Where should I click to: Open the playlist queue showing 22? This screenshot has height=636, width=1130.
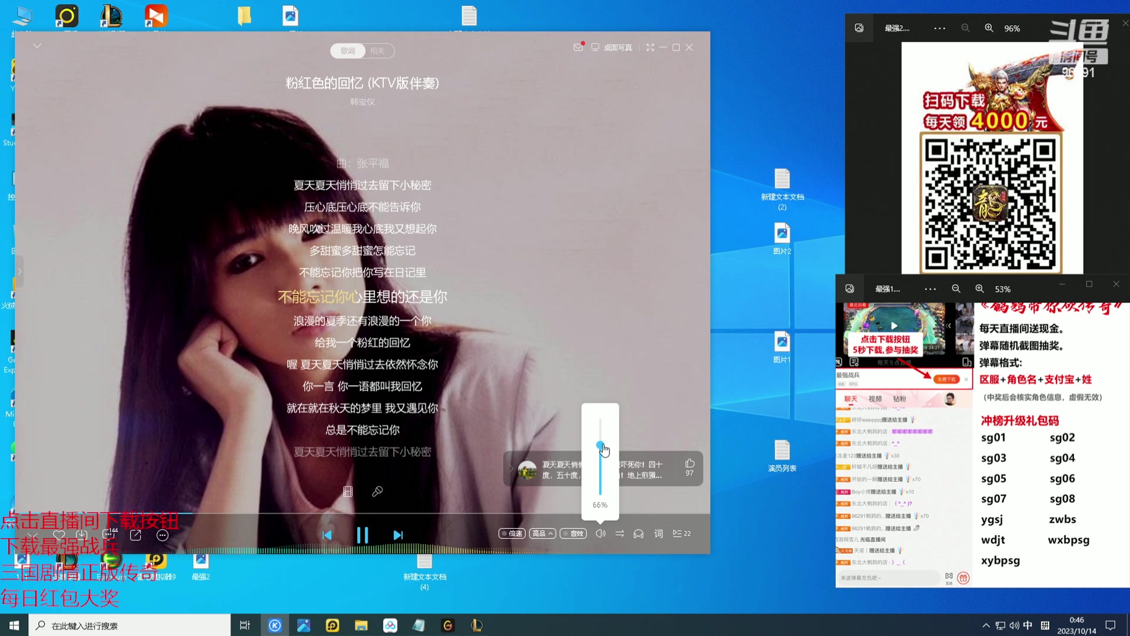[x=682, y=534]
